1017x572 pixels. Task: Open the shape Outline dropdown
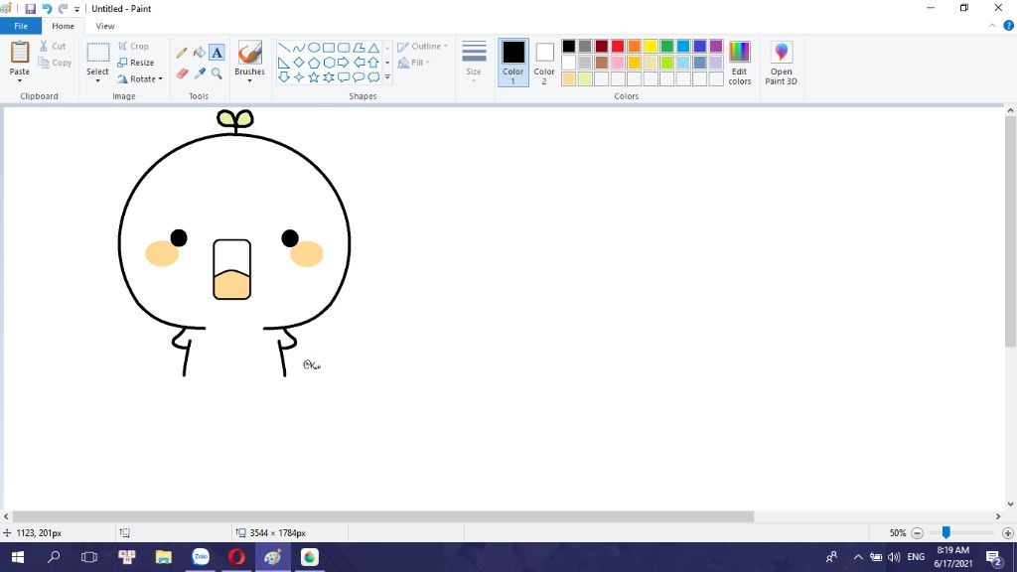point(422,46)
